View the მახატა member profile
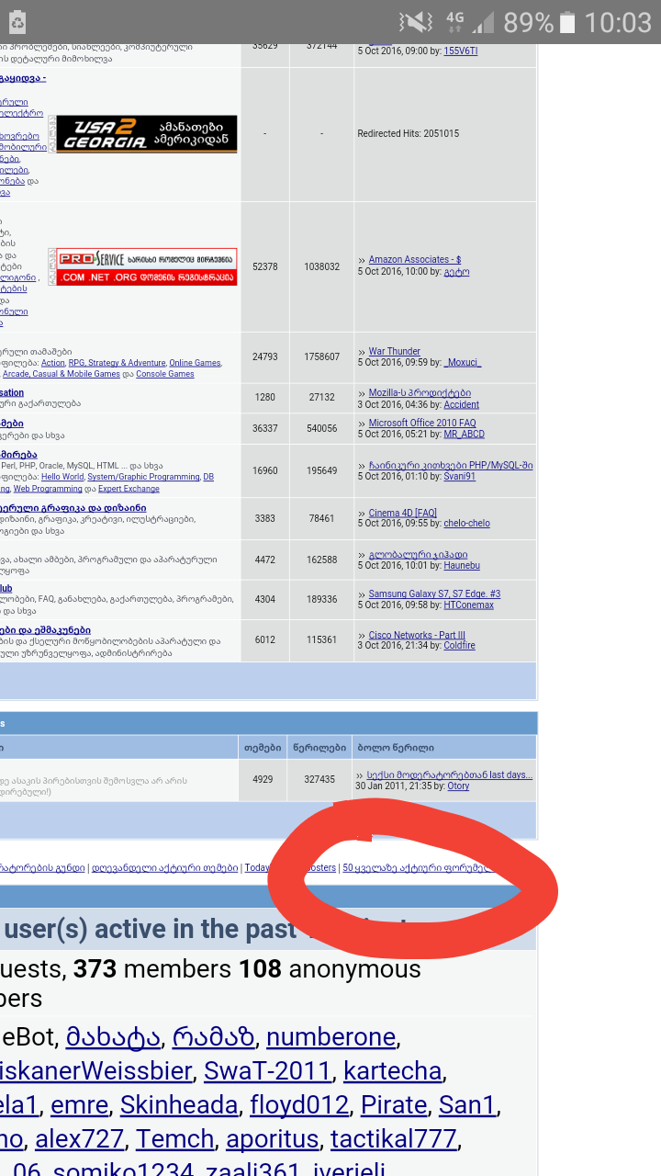This screenshot has width=661, height=1176. tap(113, 1037)
